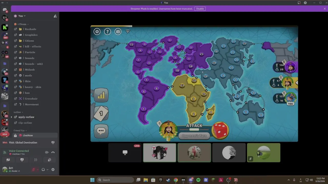
Task: Click the yellow player avatar showing 67 troops
Action: coord(287,83)
